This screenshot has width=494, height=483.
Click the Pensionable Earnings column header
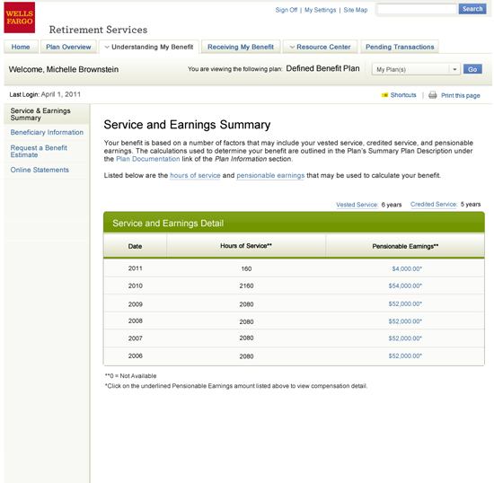pyautogui.click(x=405, y=246)
